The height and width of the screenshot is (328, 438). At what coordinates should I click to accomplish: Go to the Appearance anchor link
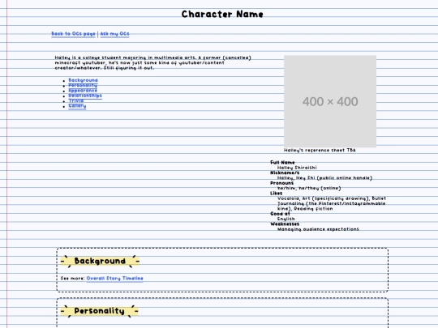[83, 91]
